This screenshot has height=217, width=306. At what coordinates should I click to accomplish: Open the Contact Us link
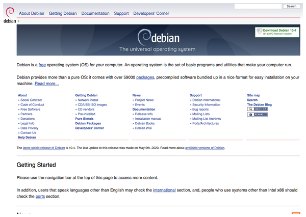(x=28, y=133)
